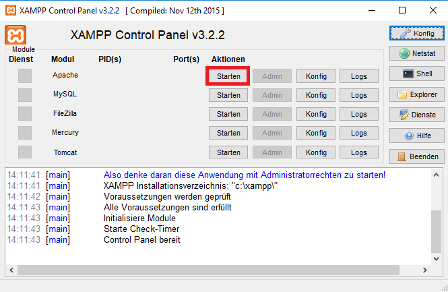Toggle the FileZilla service checkbox
448x292 pixels.
[25, 113]
